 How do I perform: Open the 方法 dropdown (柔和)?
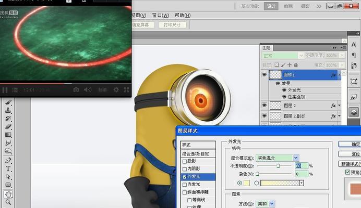(x=272, y=203)
